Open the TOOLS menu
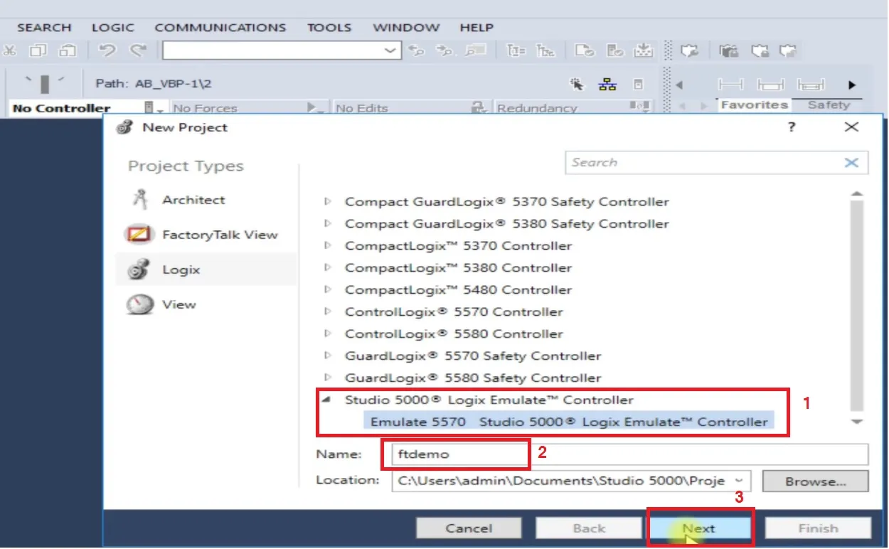Image resolution: width=889 pixels, height=549 pixels. 329,28
